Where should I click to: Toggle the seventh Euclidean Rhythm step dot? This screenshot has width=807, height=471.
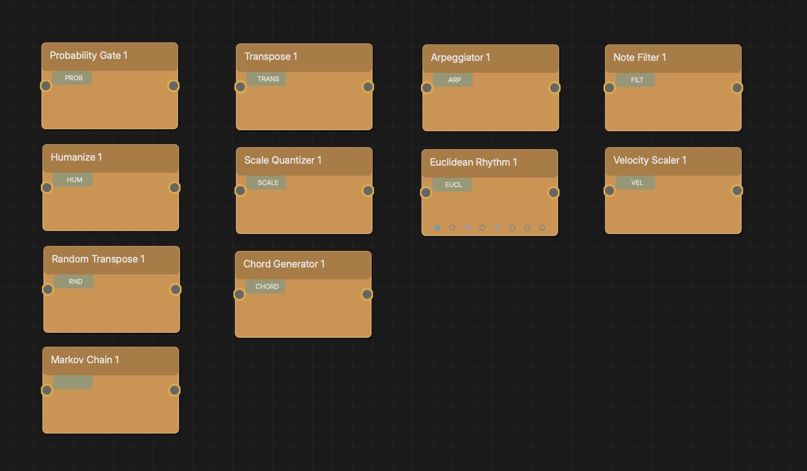tap(527, 228)
